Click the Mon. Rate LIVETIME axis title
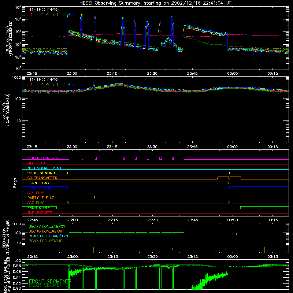 click(x=7, y=275)
